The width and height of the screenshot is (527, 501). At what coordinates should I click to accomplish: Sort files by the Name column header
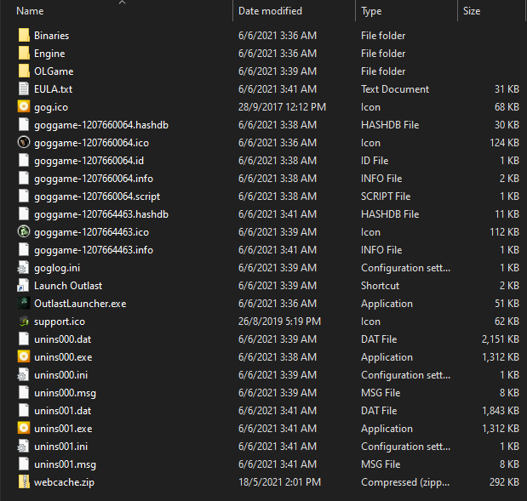31,11
